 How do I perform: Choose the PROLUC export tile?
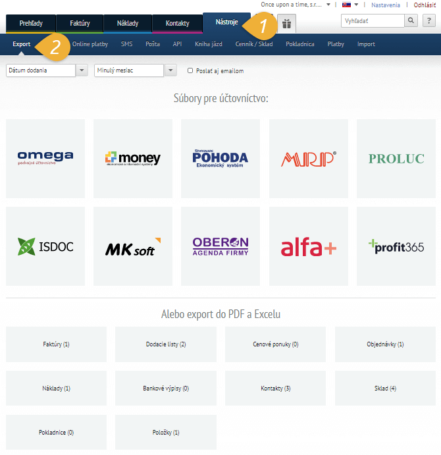click(396, 159)
